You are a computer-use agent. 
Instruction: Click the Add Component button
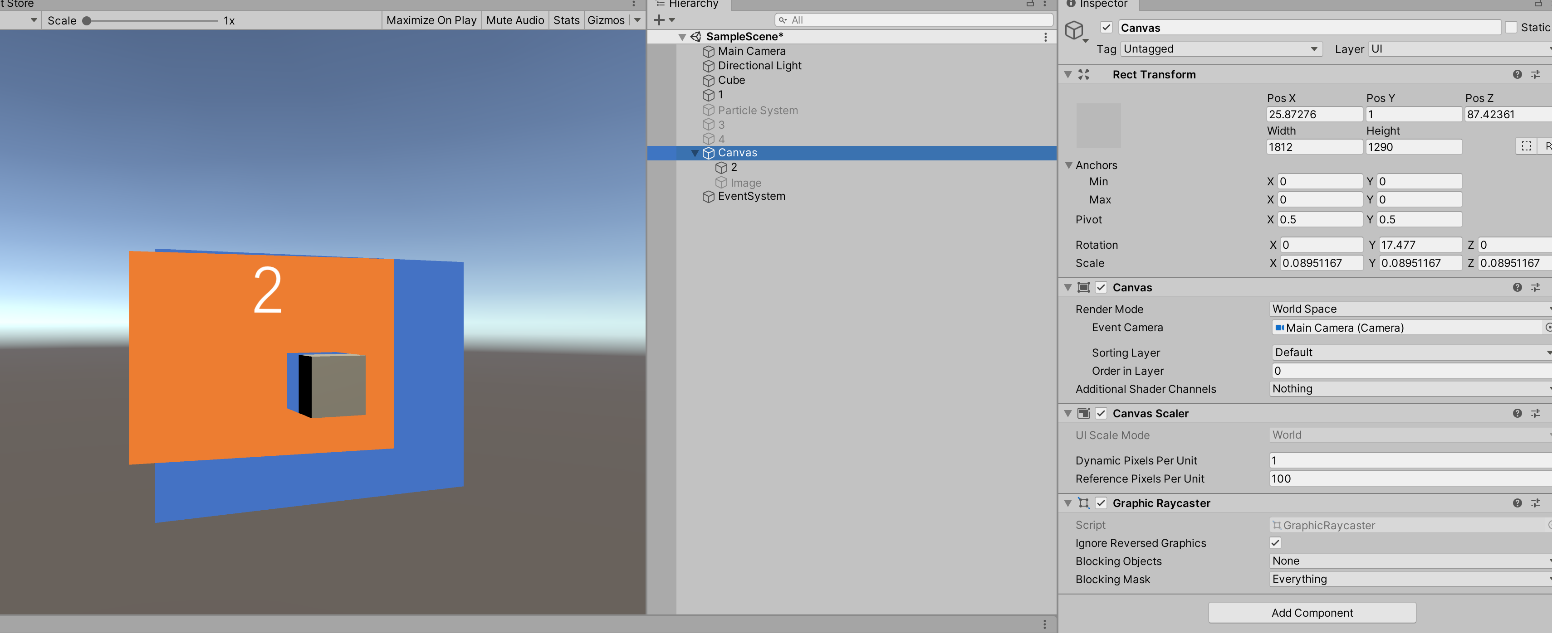1312,613
